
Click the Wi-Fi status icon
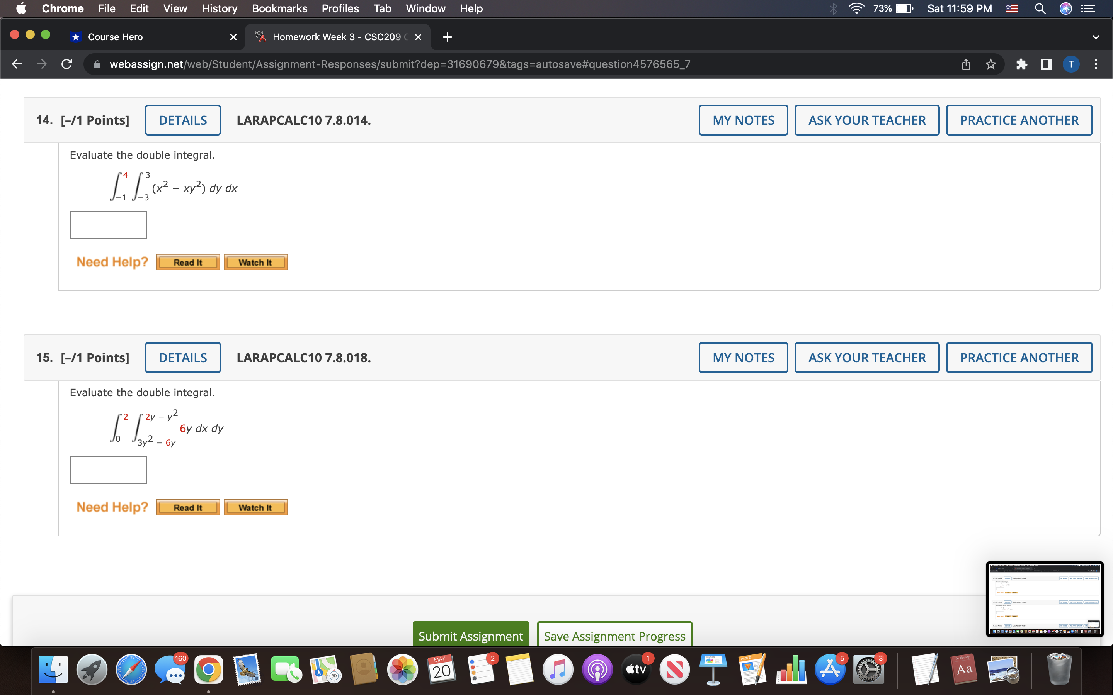click(856, 8)
